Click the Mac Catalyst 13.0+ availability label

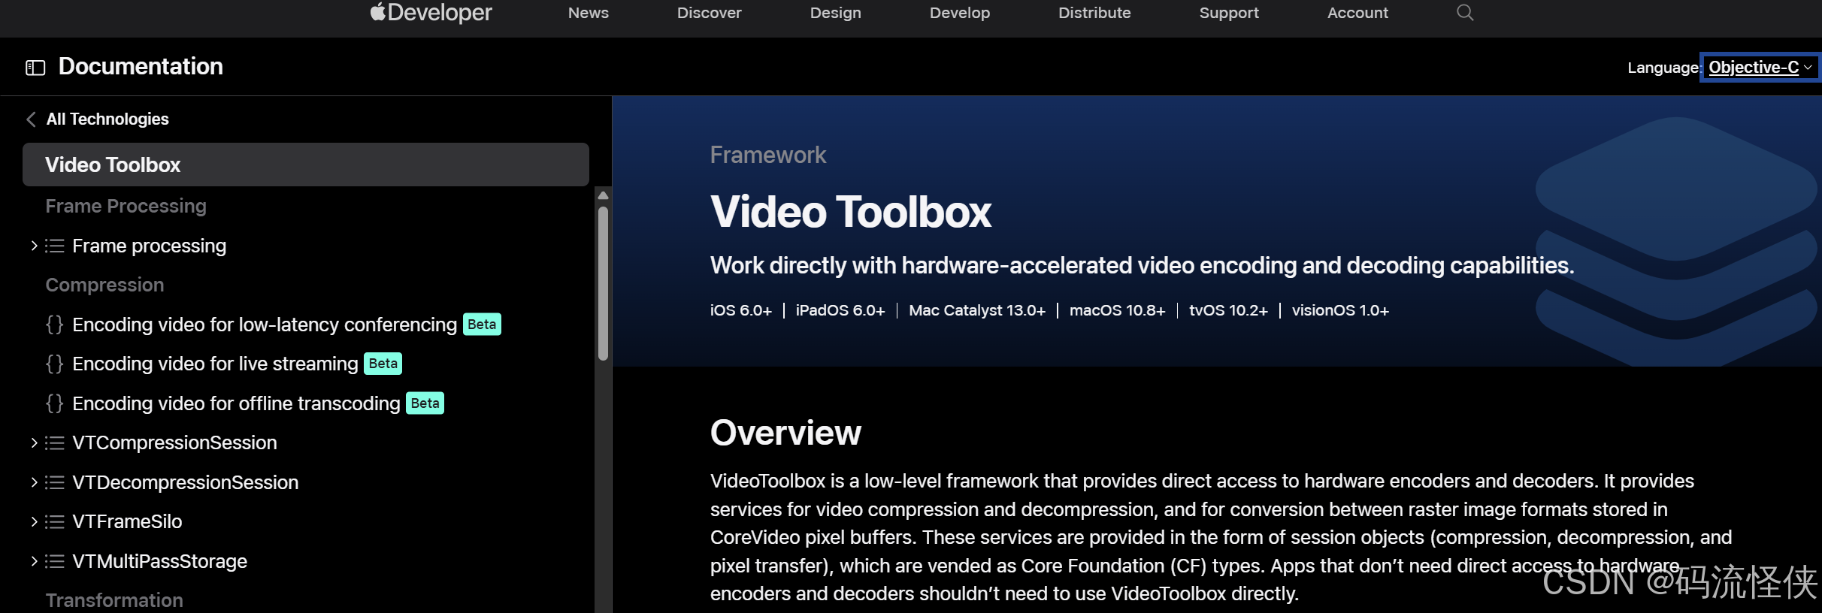pos(977,310)
